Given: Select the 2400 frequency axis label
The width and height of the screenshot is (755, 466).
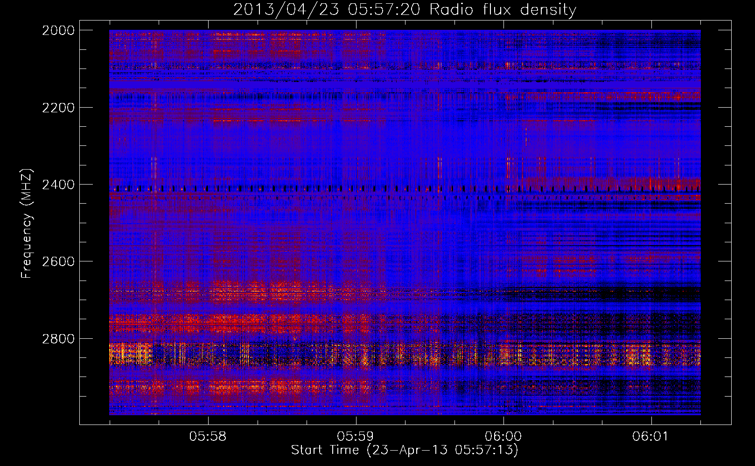Looking at the screenshot, I should [x=58, y=185].
